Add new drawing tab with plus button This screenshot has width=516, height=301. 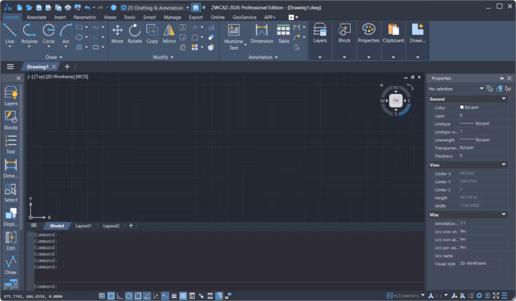tap(67, 67)
